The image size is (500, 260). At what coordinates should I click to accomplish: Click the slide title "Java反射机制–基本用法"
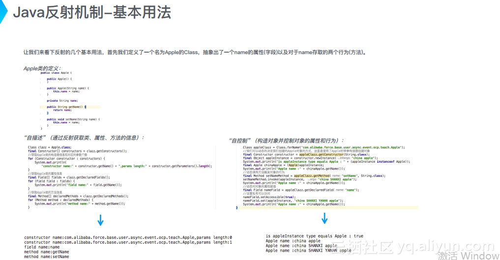(92, 13)
